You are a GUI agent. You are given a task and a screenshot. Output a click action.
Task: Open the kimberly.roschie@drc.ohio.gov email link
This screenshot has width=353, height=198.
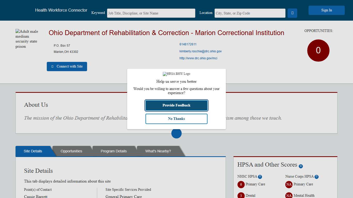coord(201,51)
